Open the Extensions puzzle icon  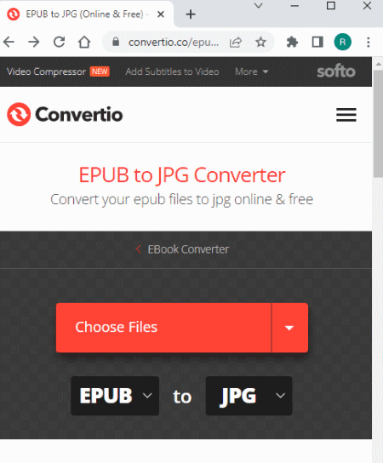tap(292, 42)
